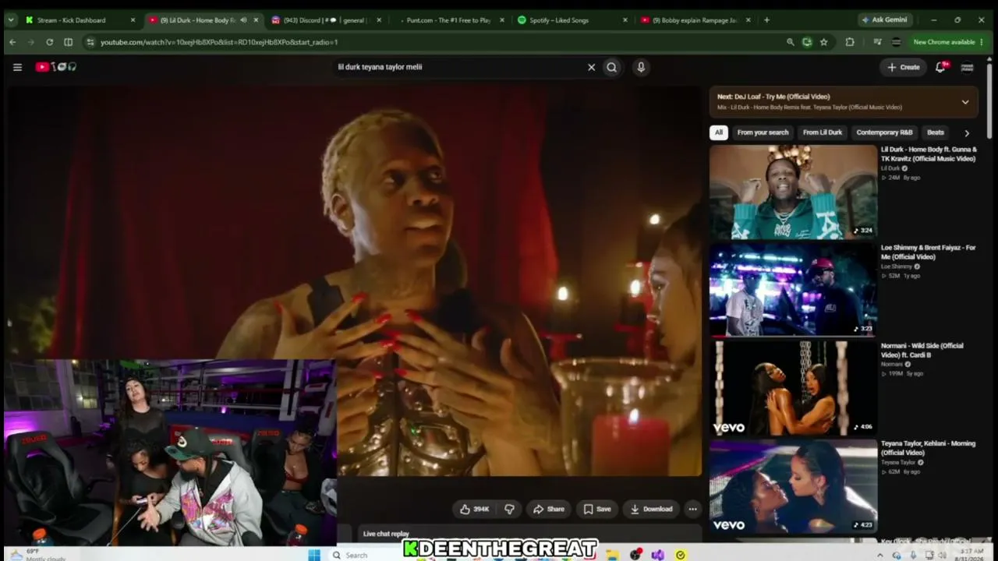This screenshot has width=998, height=561.
Task: Close the Spotify Liked Songs tab
Action: pos(625,20)
